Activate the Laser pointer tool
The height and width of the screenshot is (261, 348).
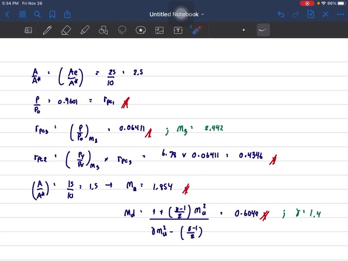(x=196, y=30)
